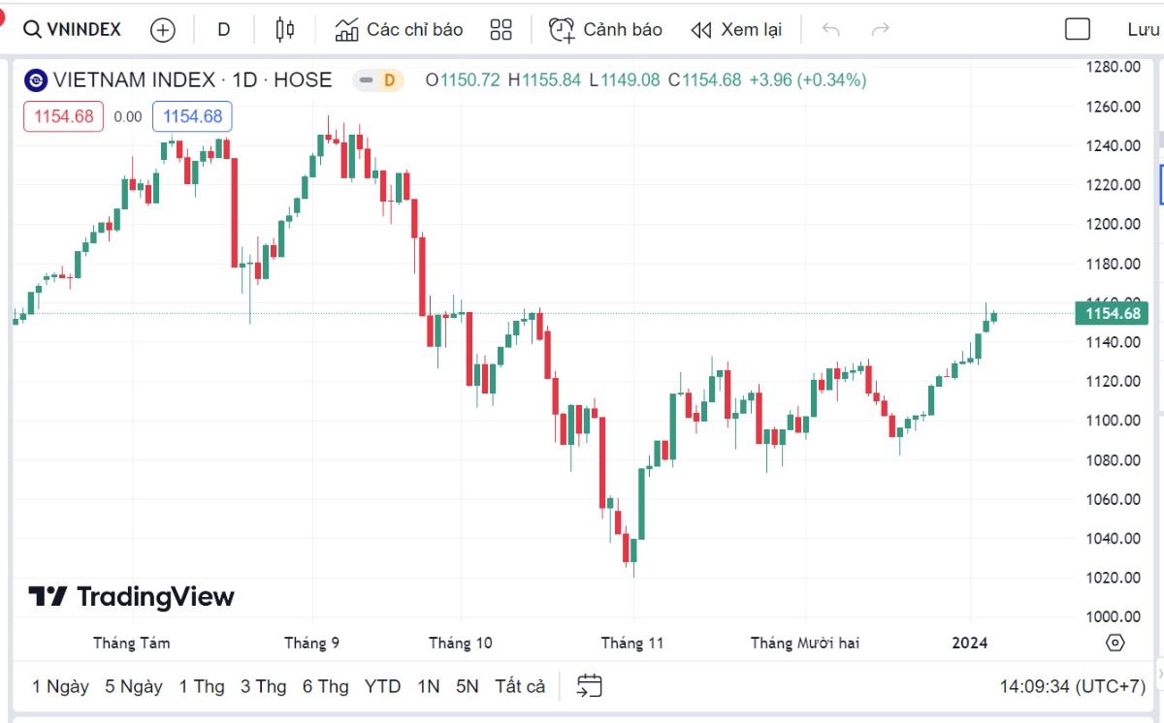Viewport: 1164px width, 723px height.
Task: Open the layout setup square icon
Action: coord(1078,29)
